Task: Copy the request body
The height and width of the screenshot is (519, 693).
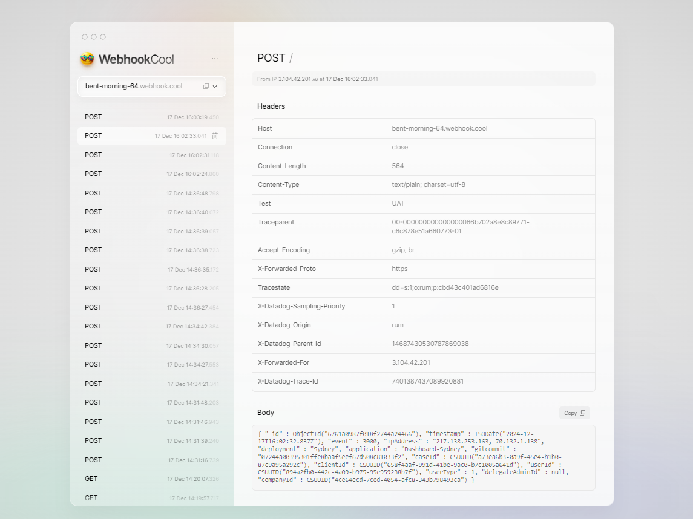Action: [x=574, y=413]
